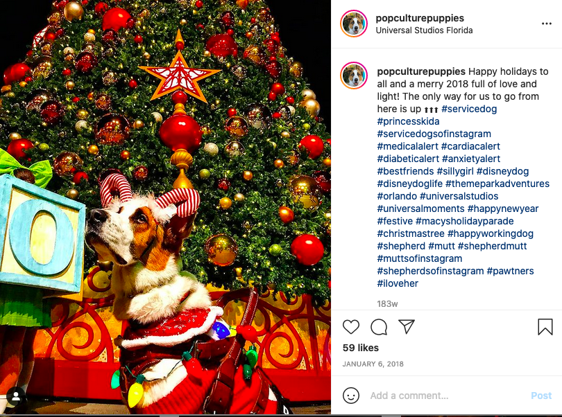Save post using the bookmark icon
Image resolution: width=562 pixels, height=417 pixels.
(545, 327)
